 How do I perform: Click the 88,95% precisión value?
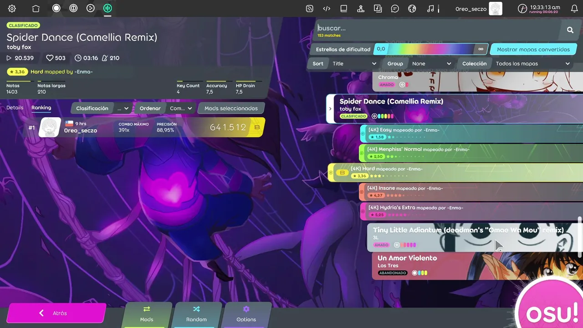165,130
